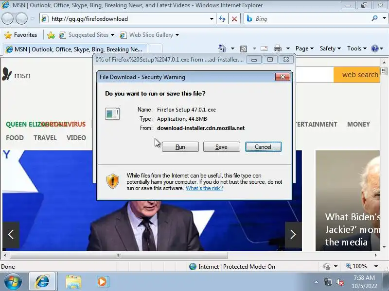Select the MSN browser tab
Screen dimensions: 389x291
coord(75,49)
